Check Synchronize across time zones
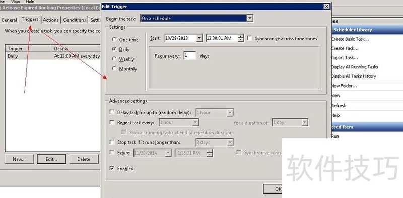This screenshot has height=198, width=403. pos(249,38)
